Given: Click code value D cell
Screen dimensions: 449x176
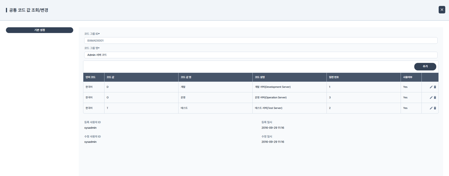Looking at the screenshot, I should 141,87.
